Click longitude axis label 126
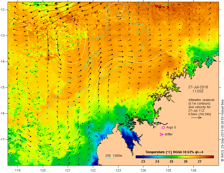Screen dimensions: 224x173 193,170
